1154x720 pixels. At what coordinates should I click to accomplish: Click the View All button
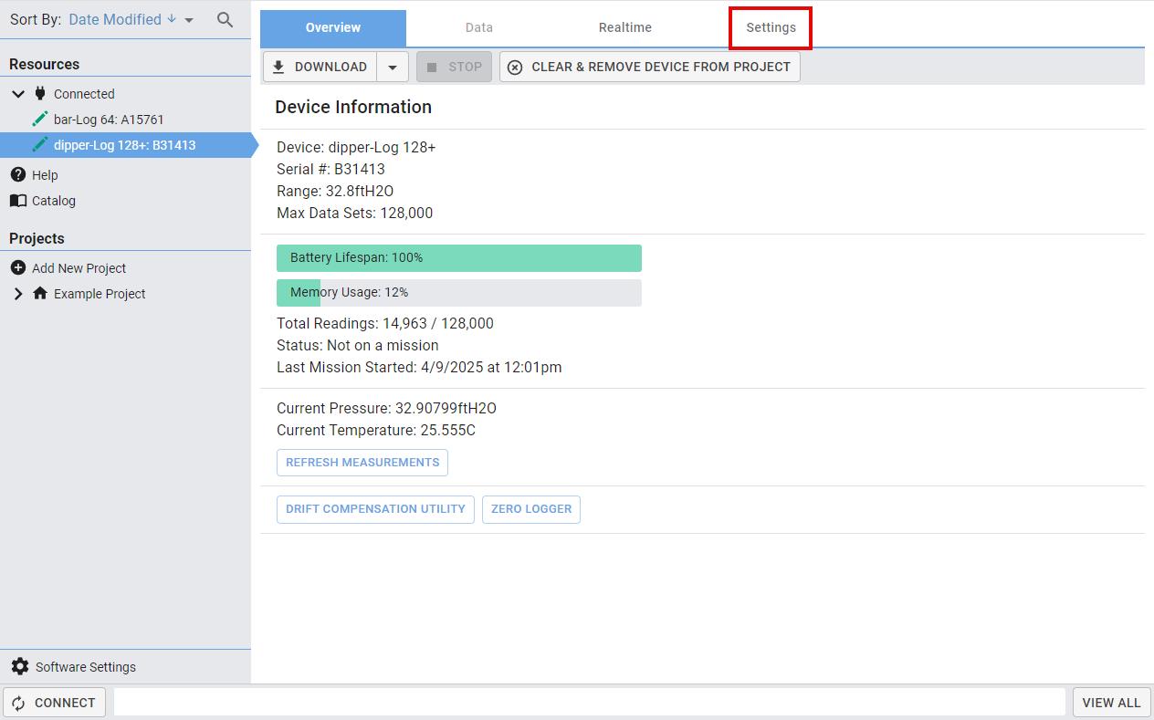click(x=1111, y=703)
